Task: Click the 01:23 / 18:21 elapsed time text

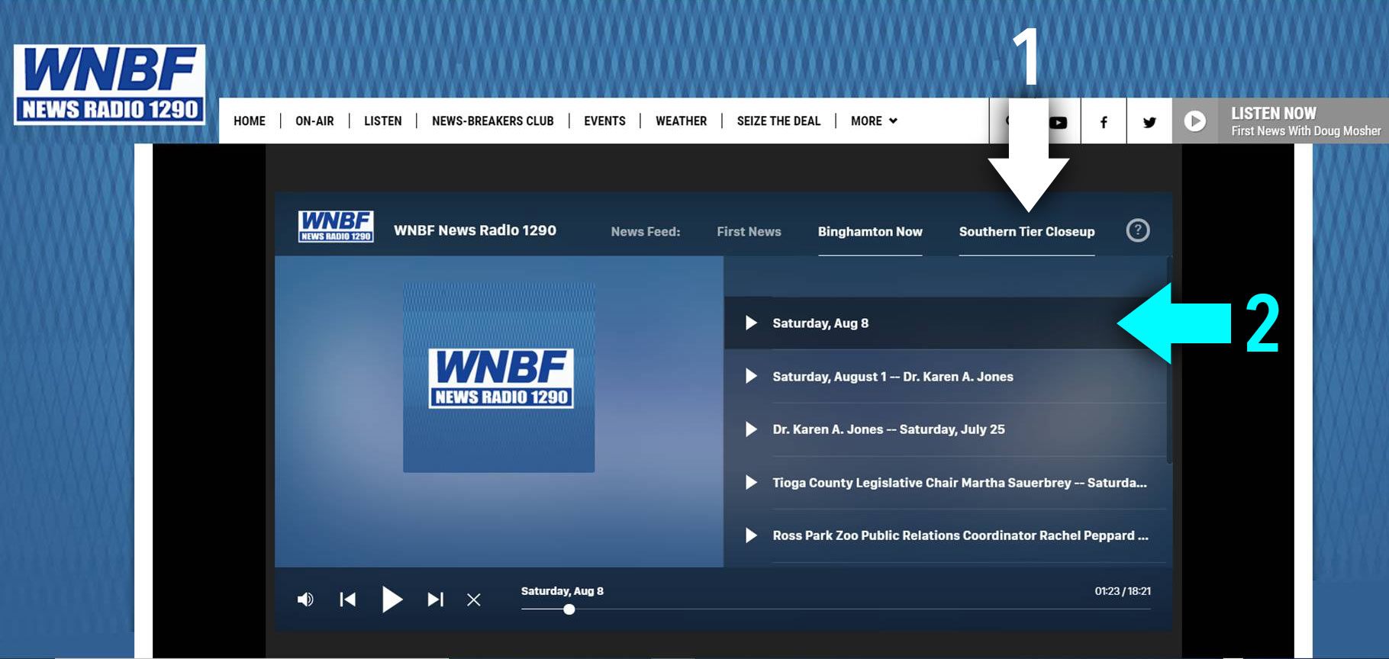Action: [1123, 591]
